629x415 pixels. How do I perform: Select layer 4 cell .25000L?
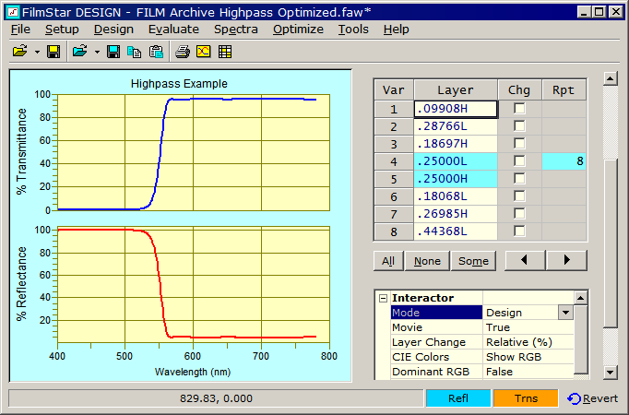tap(456, 161)
